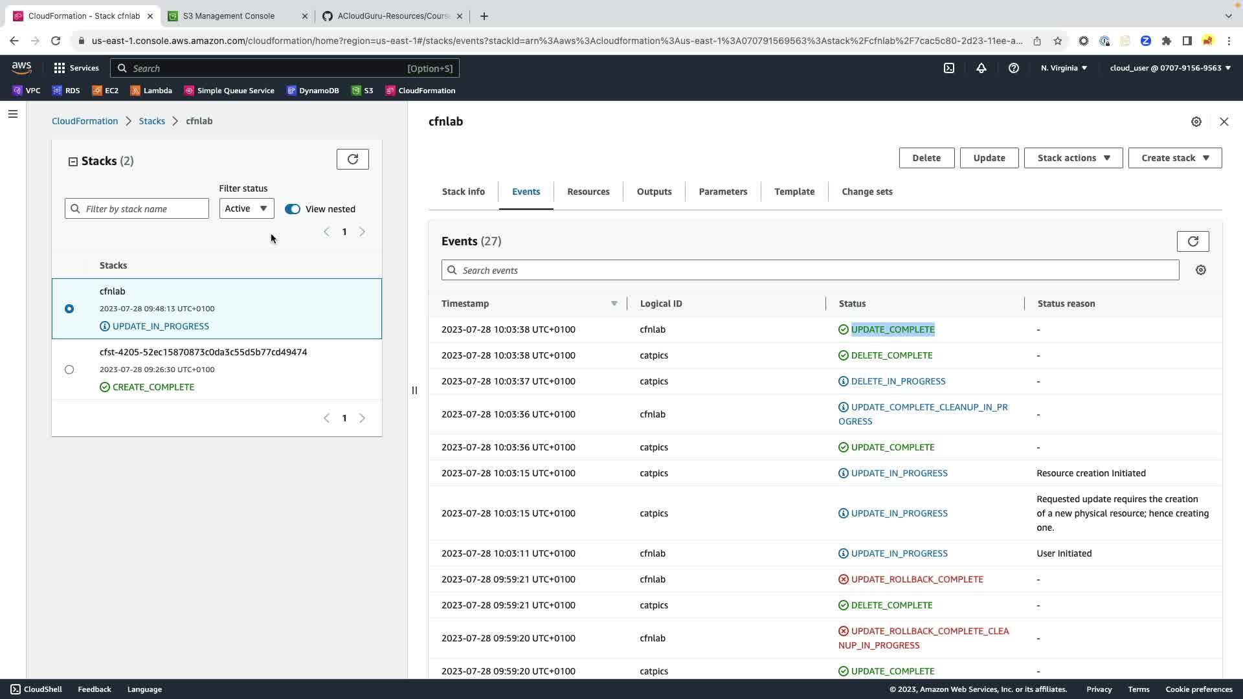Switch to the Template tab
Viewport: 1243px width, 699px height.
click(x=794, y=192)
